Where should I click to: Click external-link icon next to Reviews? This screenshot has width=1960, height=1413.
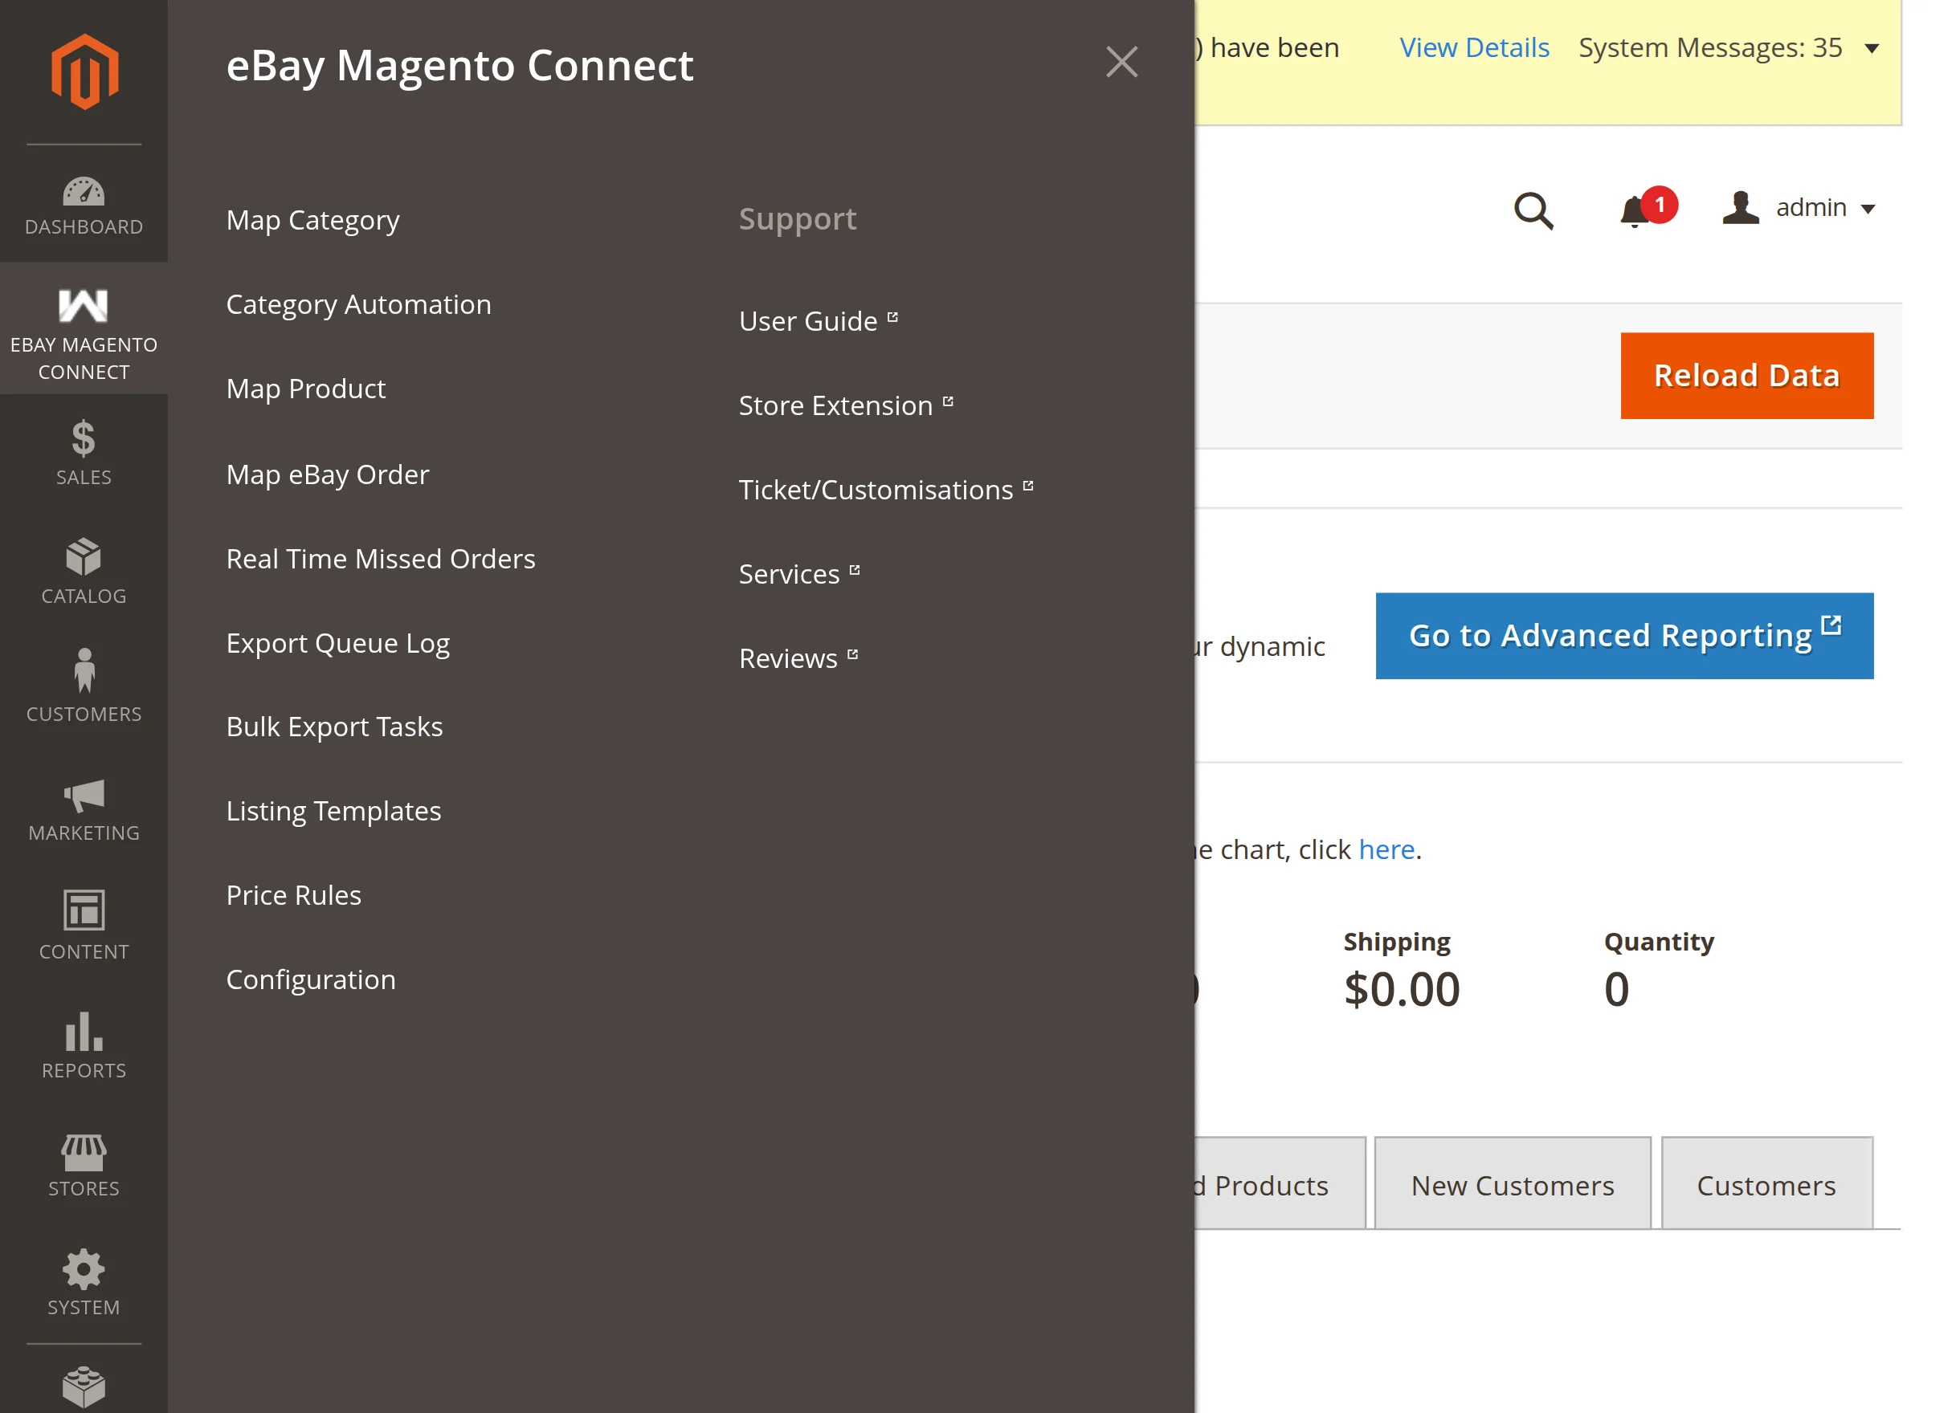(853, 654)
